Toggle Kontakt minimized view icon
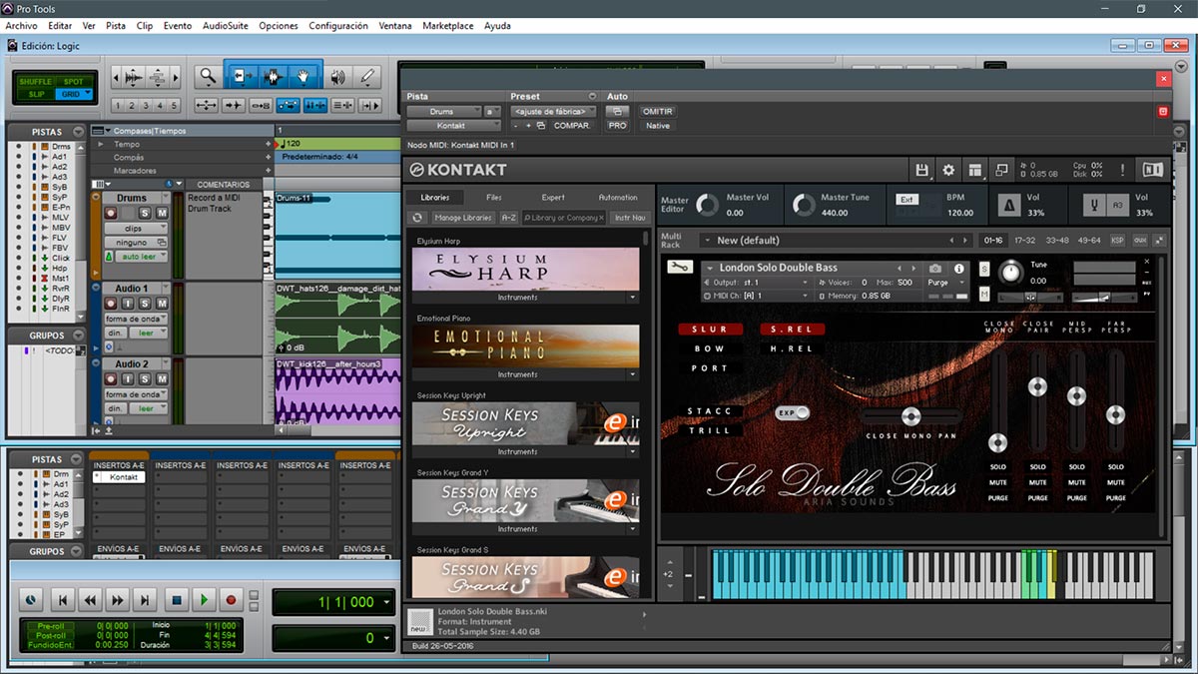1198x674 pixels. point(1002,171)
